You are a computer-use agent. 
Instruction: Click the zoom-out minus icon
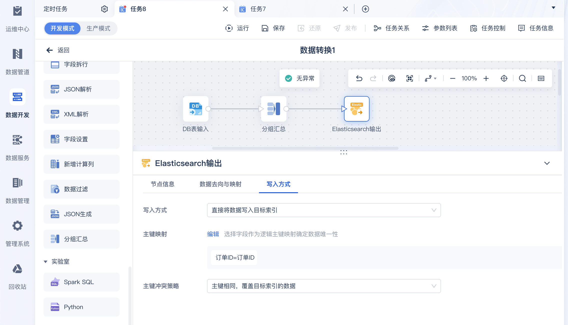click(x=452, y=78)
